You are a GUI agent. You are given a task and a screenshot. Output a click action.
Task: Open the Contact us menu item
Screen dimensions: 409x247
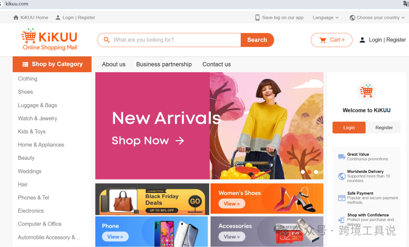(217, 64)
